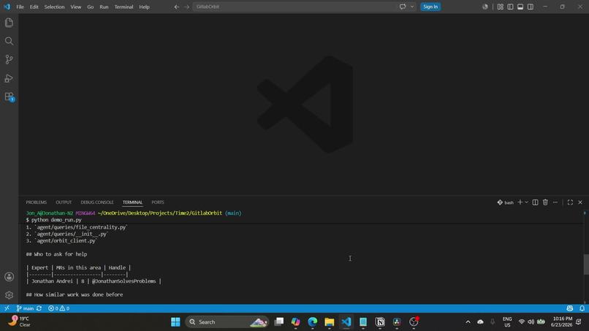589x331 pixels.
Task: Toggle the primary side bar
Action: (x=510, y=7)
